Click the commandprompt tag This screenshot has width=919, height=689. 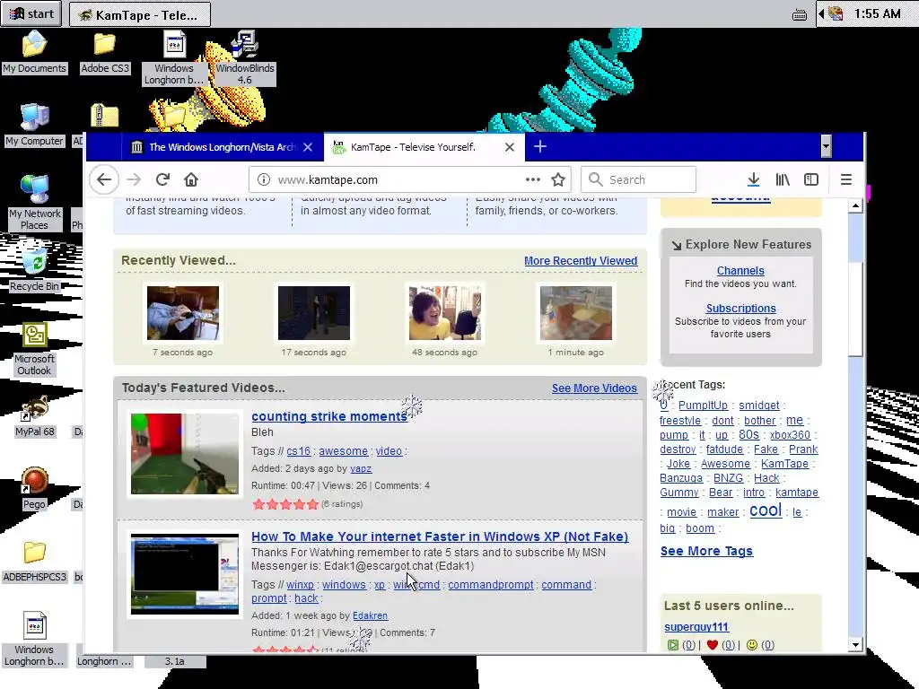[491, 585]
